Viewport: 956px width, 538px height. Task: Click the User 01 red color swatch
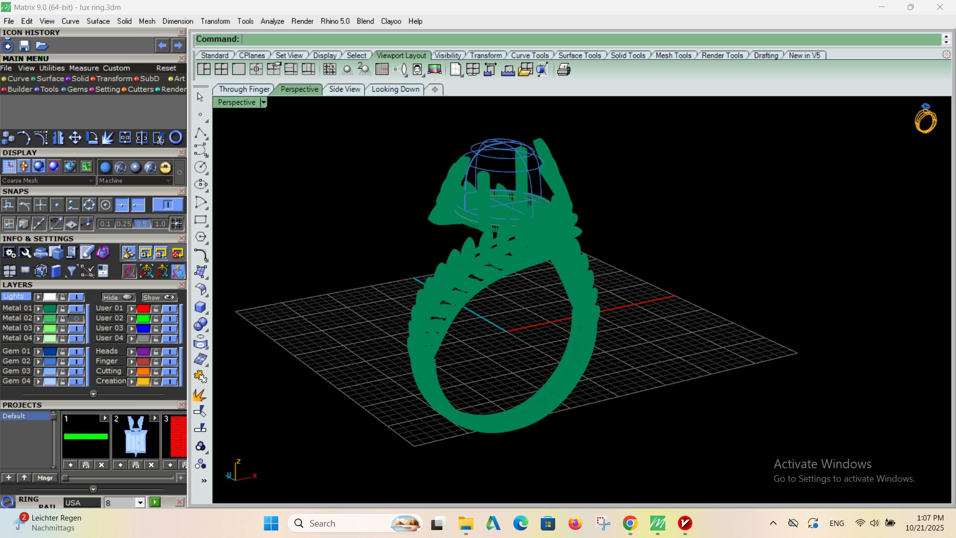point(143,309)
